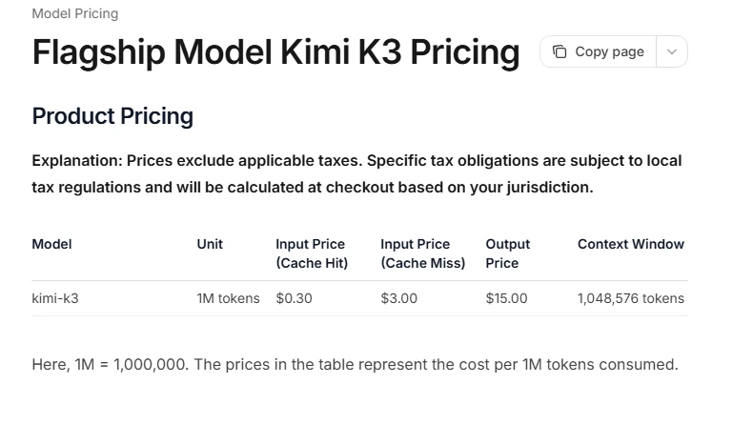Click the Unit column header

(x=210, y=244)
